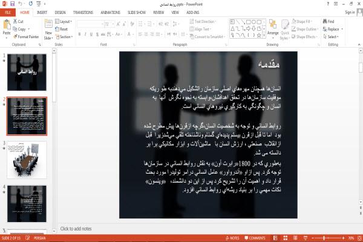363x242 pixels.
Task: Switch to the REVIEW tab
Action: (159, 13)
